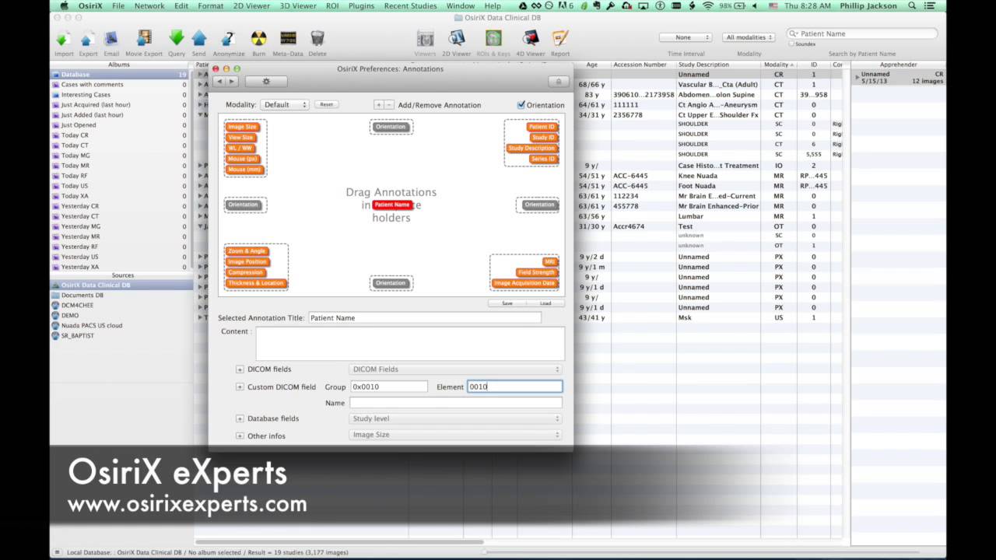Toggle the Soundex checkbox

791,44
